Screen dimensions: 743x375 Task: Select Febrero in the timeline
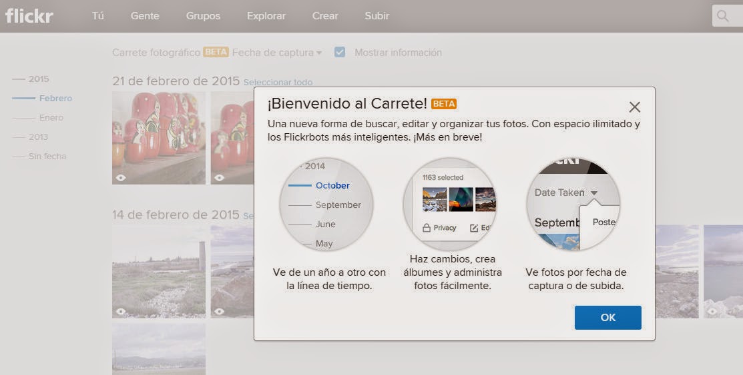point(55,99)
